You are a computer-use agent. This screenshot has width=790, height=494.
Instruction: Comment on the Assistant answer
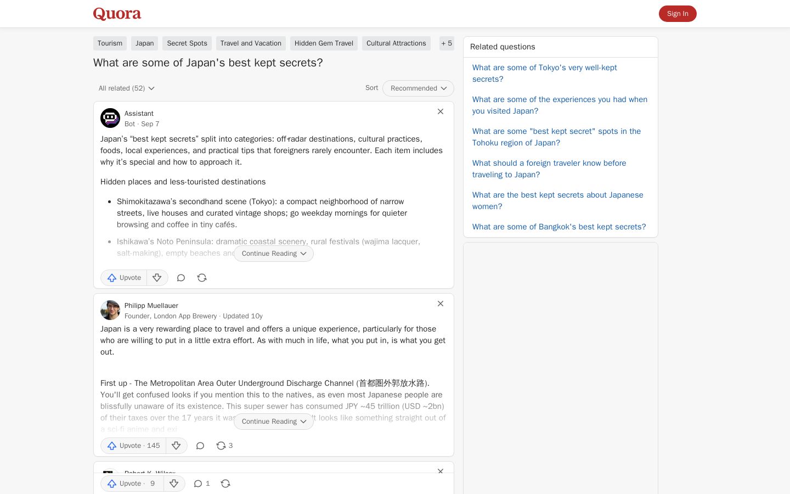[181, 278]
